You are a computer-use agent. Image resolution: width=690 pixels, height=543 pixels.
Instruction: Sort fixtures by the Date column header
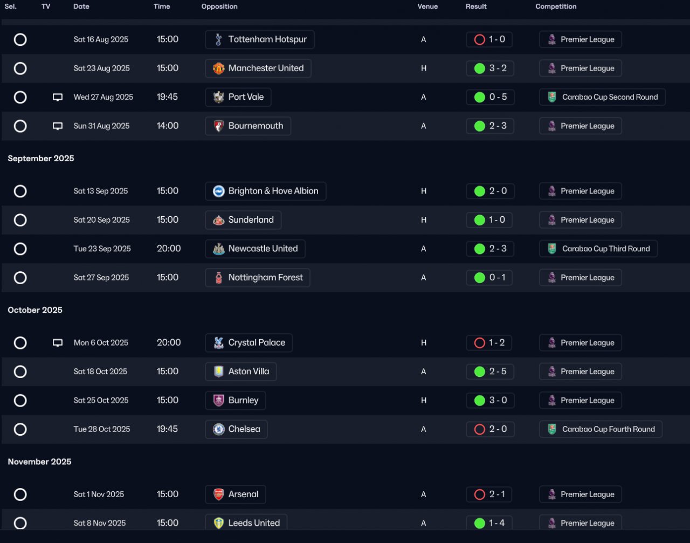pos(81,6)
